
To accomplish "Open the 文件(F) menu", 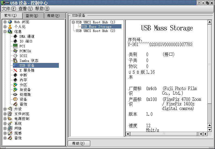I will point(9,9).
